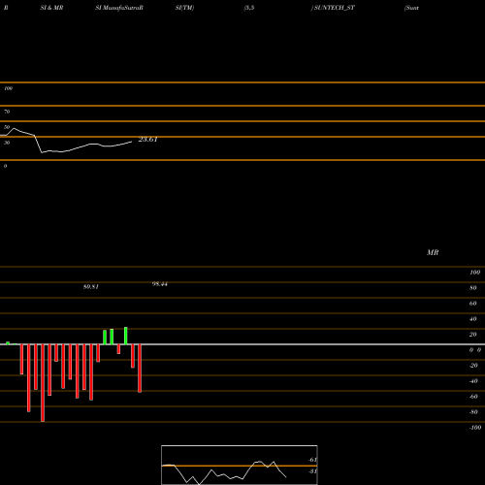
Task: Click the -31 label in mini chart
Action: point(312,471)
